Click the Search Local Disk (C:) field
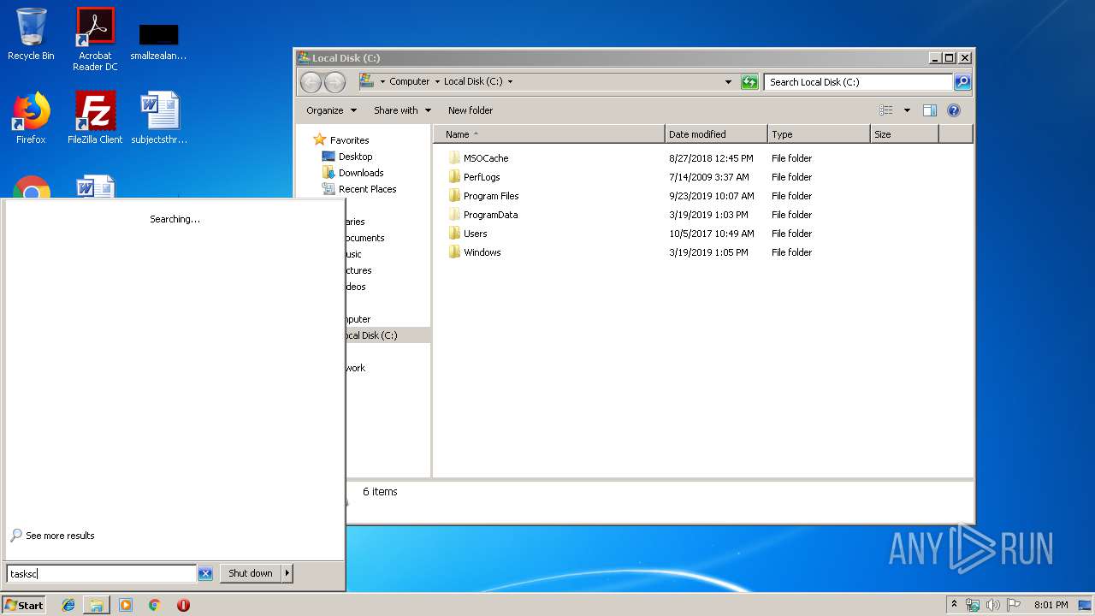Image resolution: width=1095 pixels, height=616 pixels. click(858, 82)
